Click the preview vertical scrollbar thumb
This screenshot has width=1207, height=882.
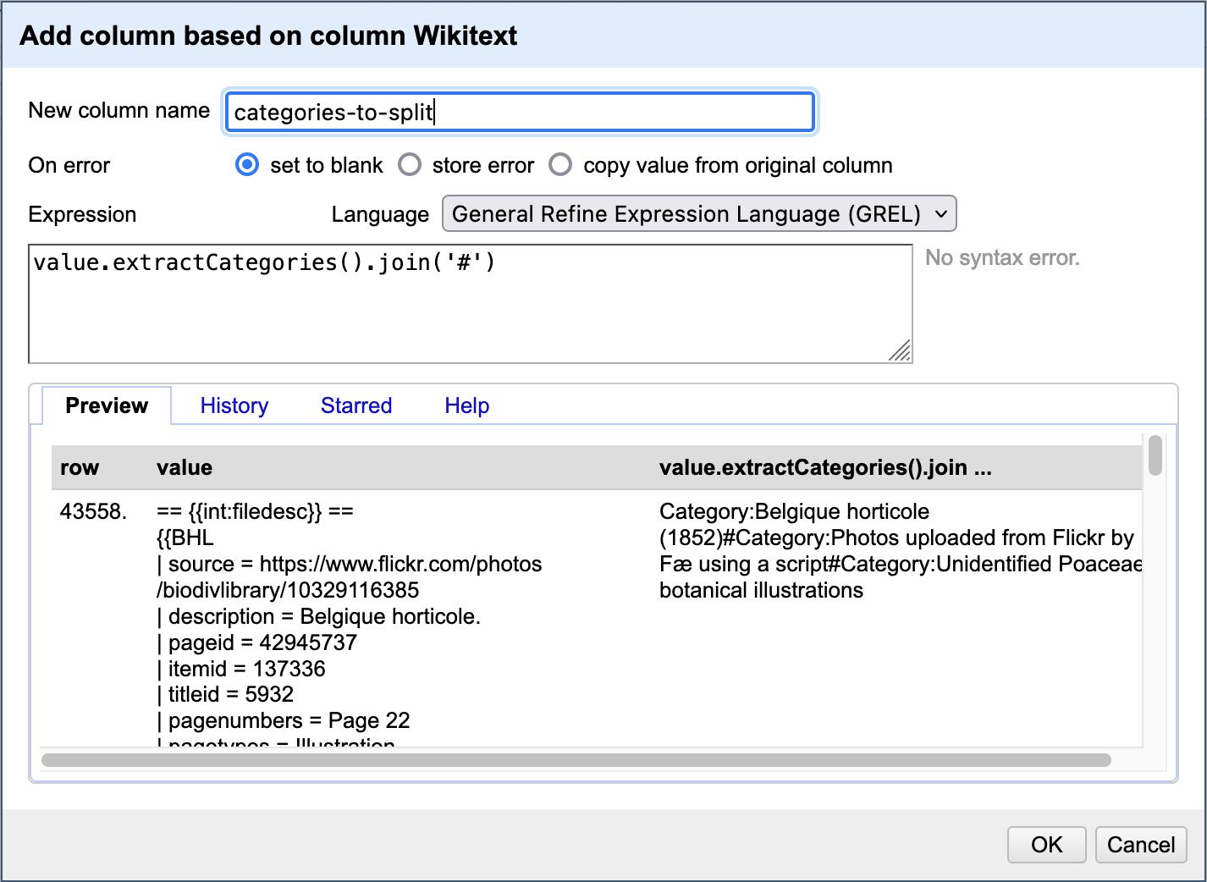[x=1155, y=455]
